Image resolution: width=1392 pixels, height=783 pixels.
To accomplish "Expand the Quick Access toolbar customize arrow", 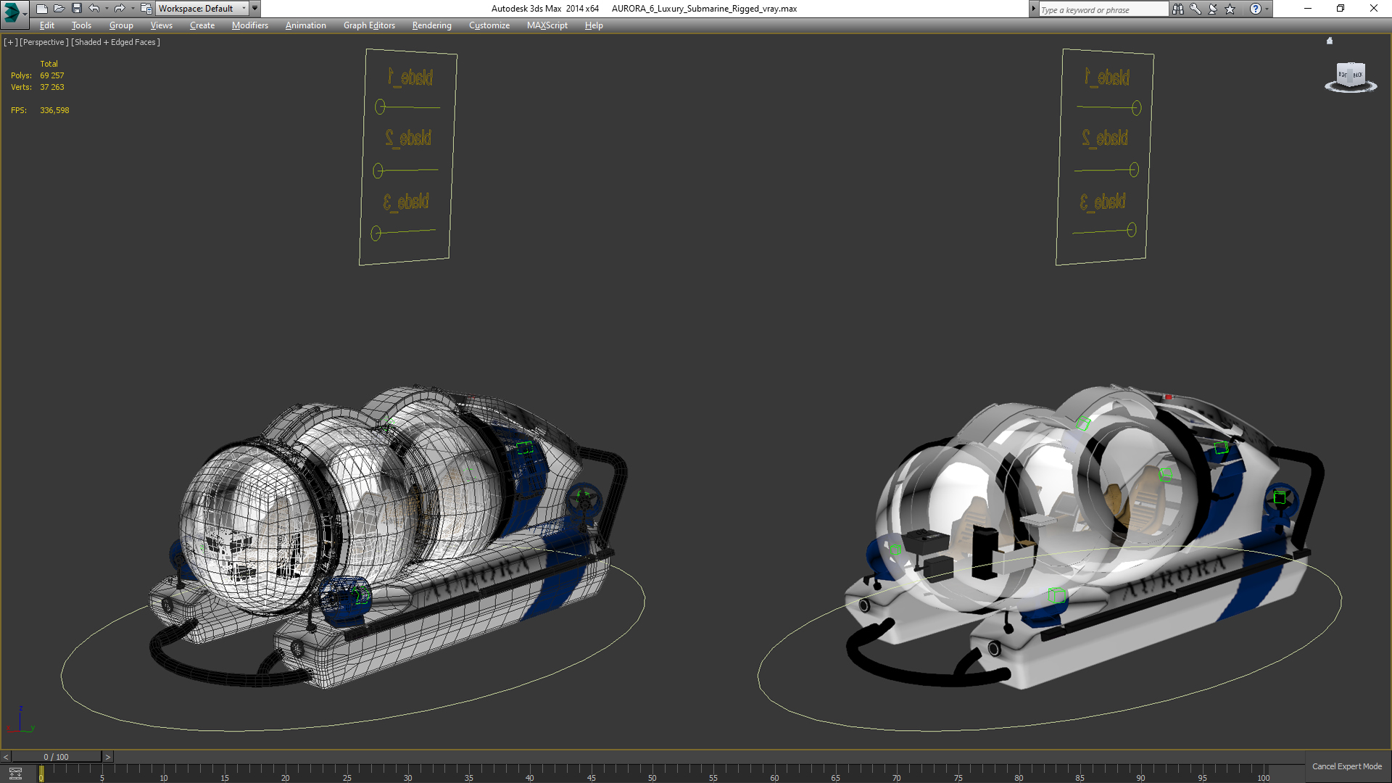I will 254,9.
